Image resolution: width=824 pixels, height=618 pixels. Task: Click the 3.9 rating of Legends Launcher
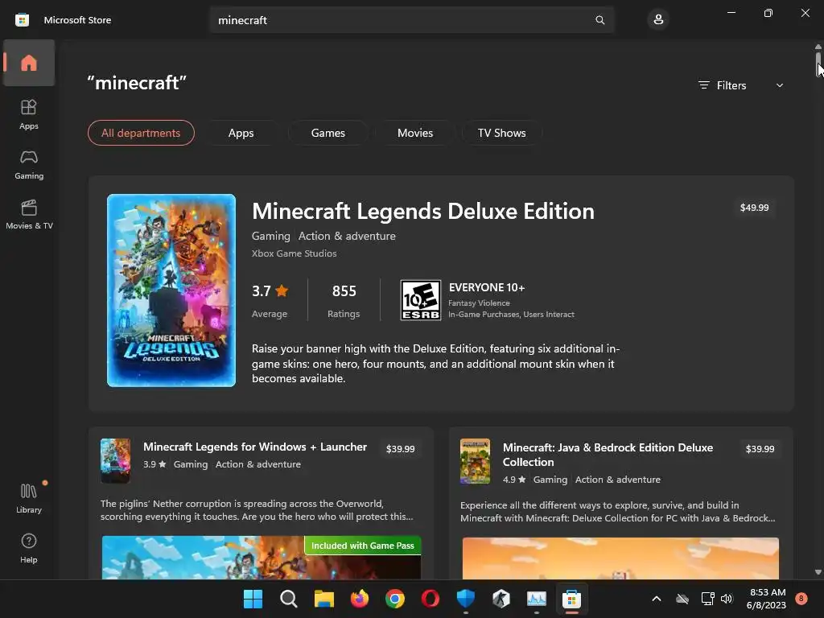(154, 464)
